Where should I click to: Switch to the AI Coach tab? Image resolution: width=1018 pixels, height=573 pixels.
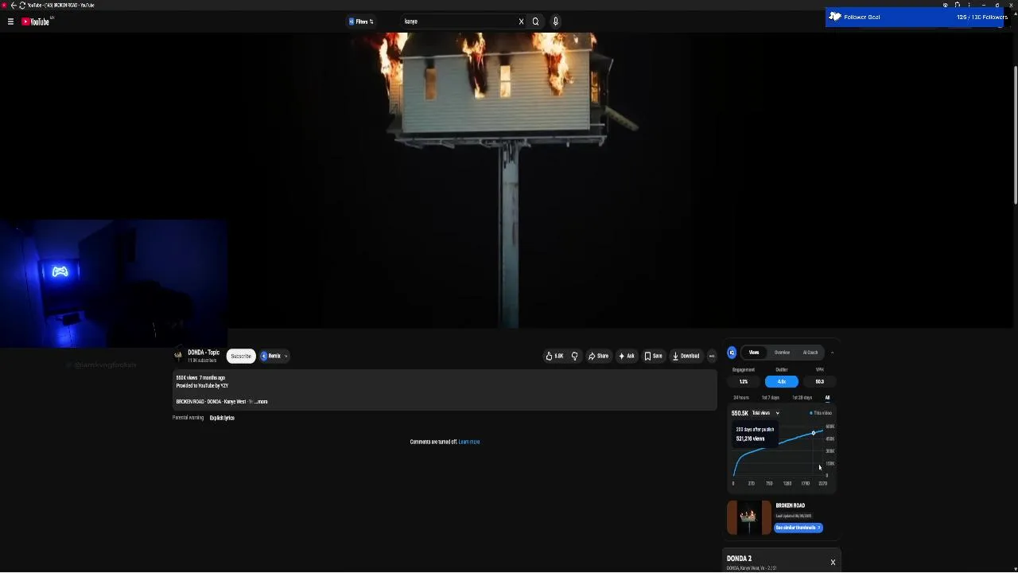(810, 353)
